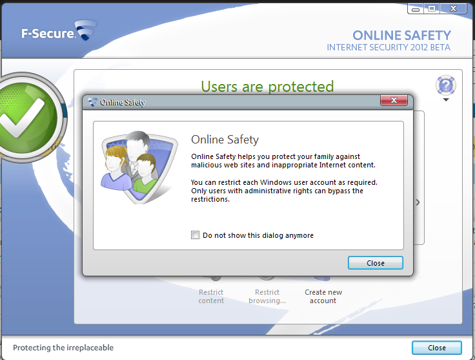Screen dimensions: 475x360
Task: Minimize the F-Secure main window
Action: pos(416,9)
